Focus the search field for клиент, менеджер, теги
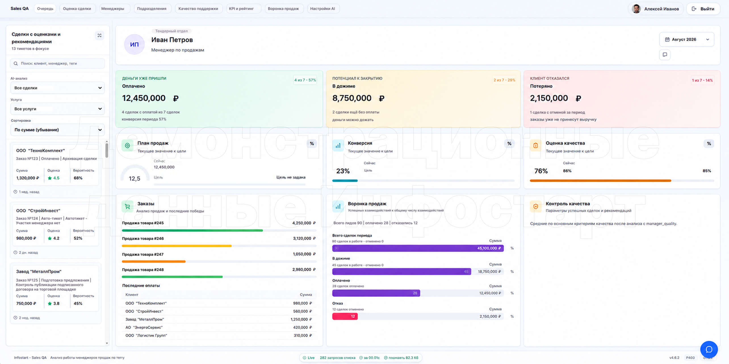The width and height of the screenshot is (729, 364). coord(58,64)
